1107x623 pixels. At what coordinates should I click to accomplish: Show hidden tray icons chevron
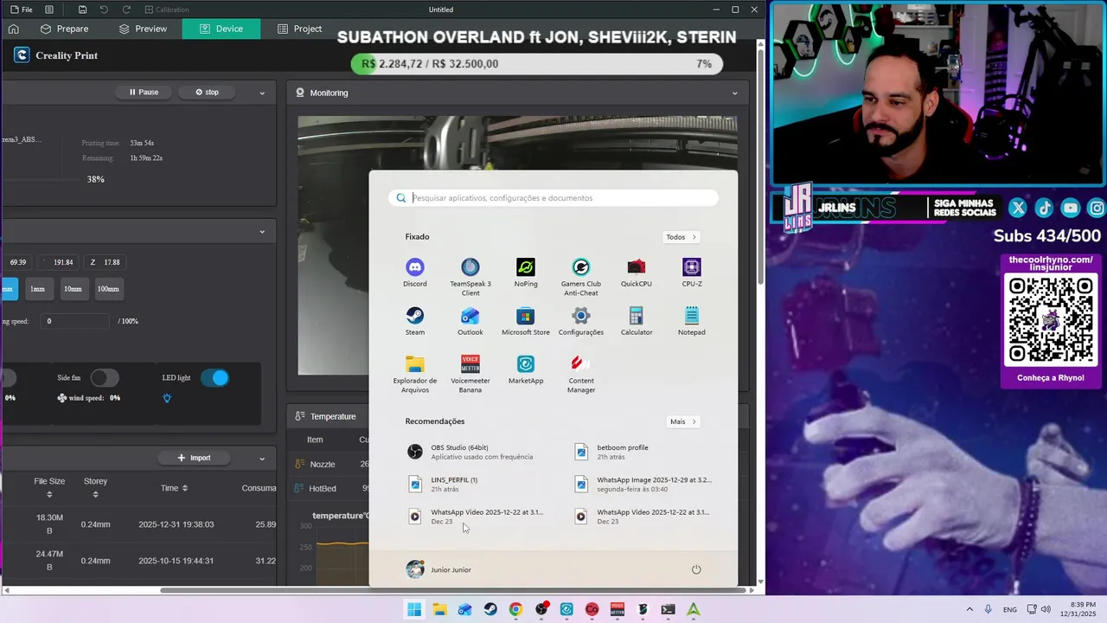click(x=969, y=609)
